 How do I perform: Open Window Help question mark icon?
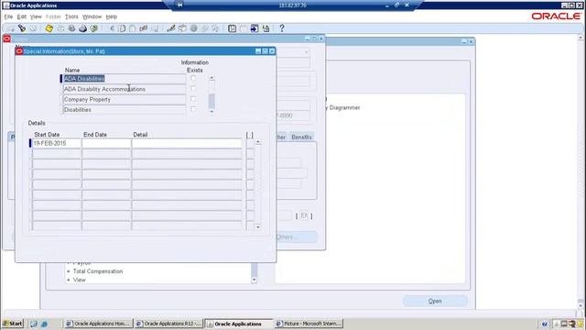tap(282, 28)
